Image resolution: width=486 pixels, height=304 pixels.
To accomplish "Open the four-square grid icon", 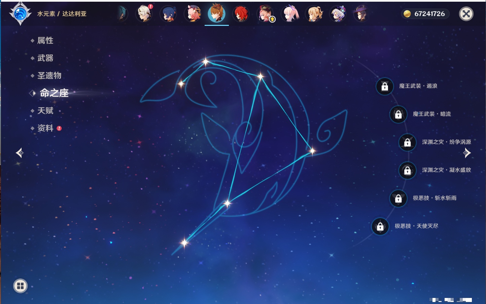I will [x=21, y=286].
